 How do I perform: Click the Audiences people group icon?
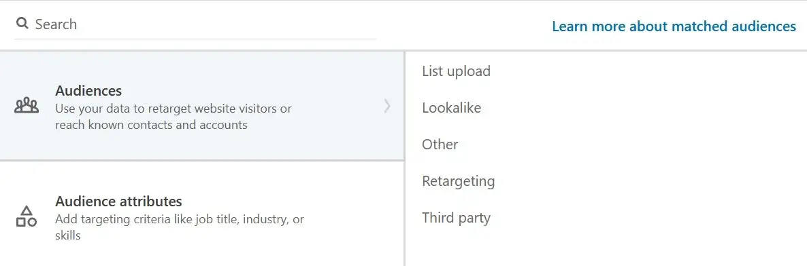pos(27,107)
